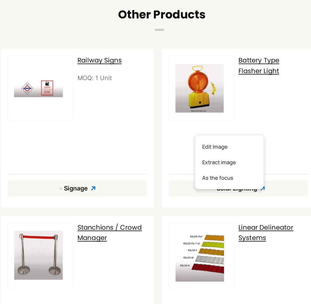The height and width of the screenshot is (304, 311).
Task: Click the MOQ: 1 Unit text
Action: (x=95, y=78)
